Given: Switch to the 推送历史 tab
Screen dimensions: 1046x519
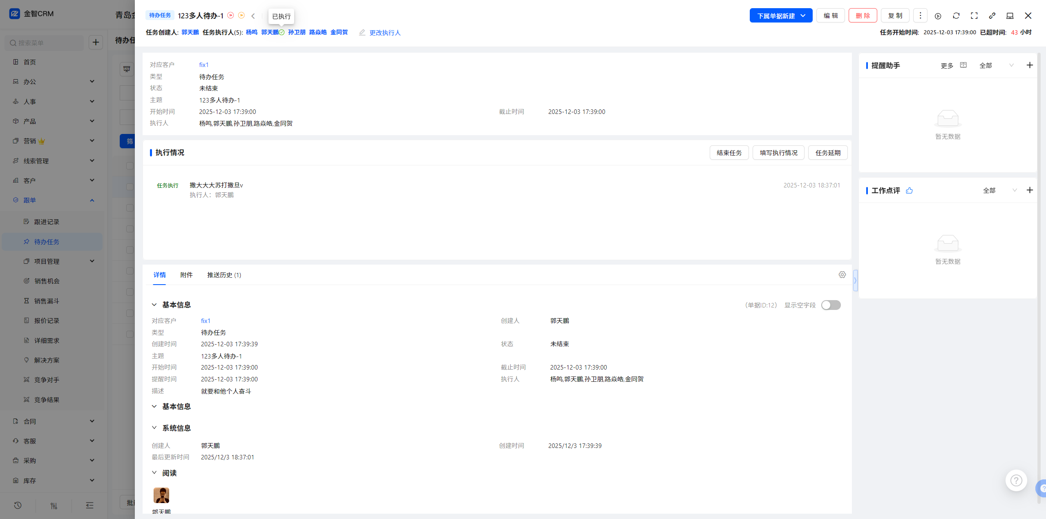Looking at the screenshot, I should tap(224, 275).
